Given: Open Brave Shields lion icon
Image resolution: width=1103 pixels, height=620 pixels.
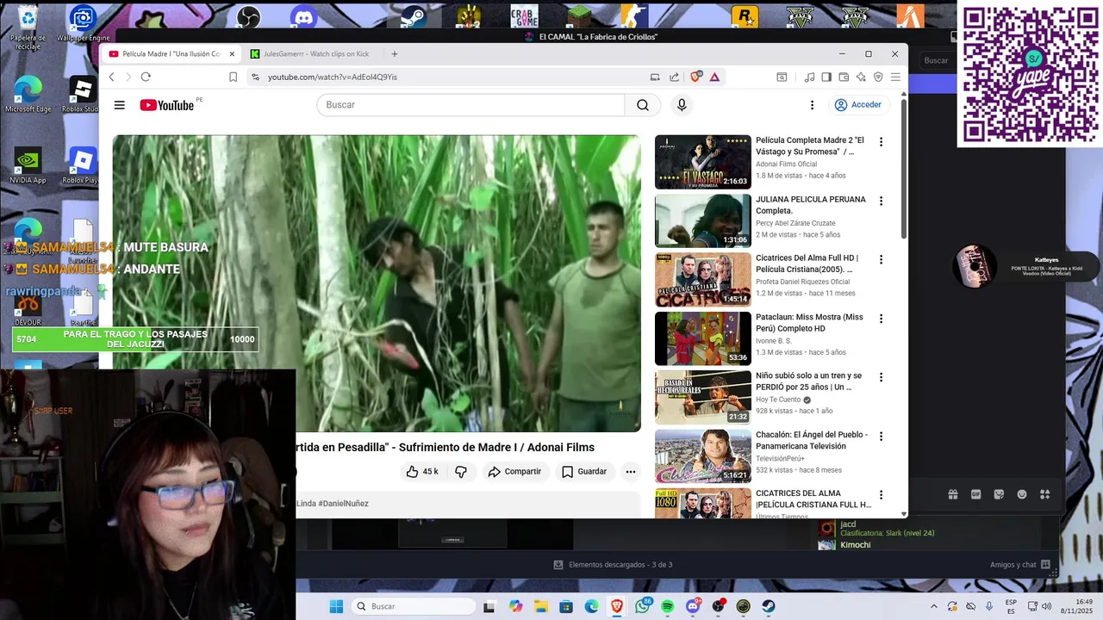Looking at the screenshot, I should pos(696,77).
